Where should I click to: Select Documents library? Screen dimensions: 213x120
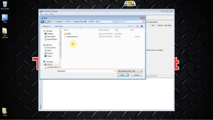click(x=50, y=48)
